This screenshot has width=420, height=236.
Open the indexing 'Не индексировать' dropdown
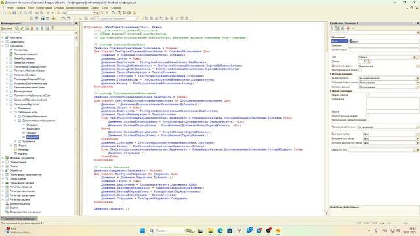click(x=417, y=78)
